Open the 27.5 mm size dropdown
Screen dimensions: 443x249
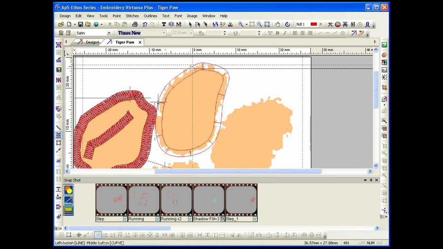click(x=191, y=33)
